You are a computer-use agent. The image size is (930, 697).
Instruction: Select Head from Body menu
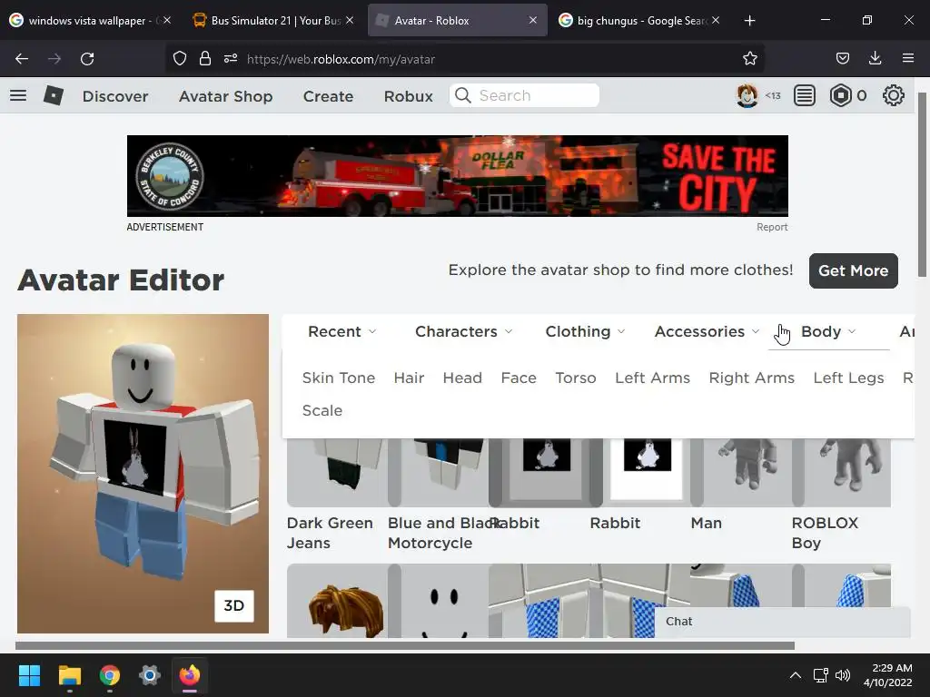pyautogui.click(x=462, y=378)
